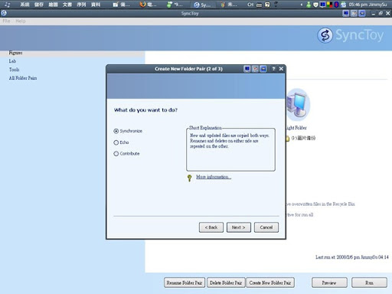
Task: Click the language bar help question mark
Action: point(267,5)
